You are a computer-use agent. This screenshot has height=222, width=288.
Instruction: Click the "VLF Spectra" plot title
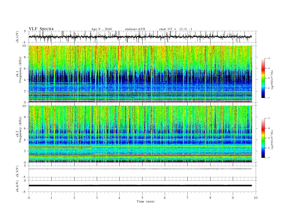[x=41, y=29]
